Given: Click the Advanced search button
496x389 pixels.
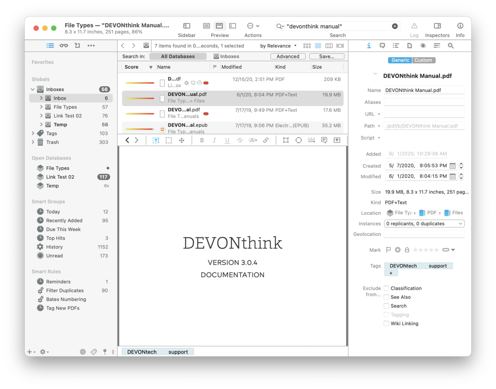Looking at the screenshot, I should click(x=288, y=57).
